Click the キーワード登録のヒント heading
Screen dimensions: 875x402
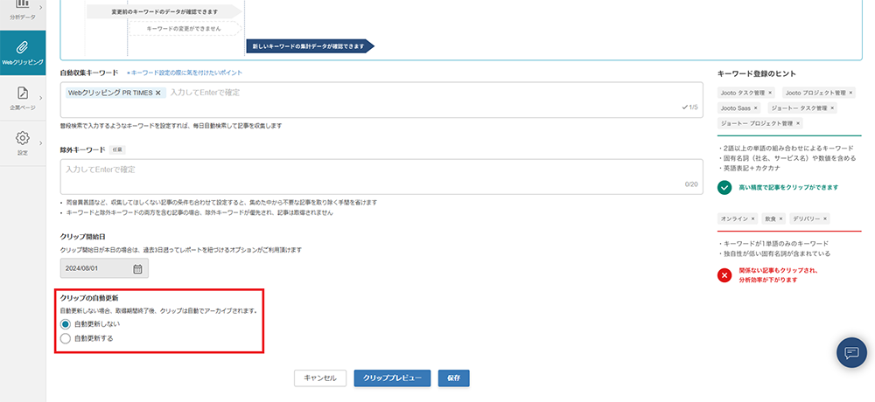pos(756,73)
